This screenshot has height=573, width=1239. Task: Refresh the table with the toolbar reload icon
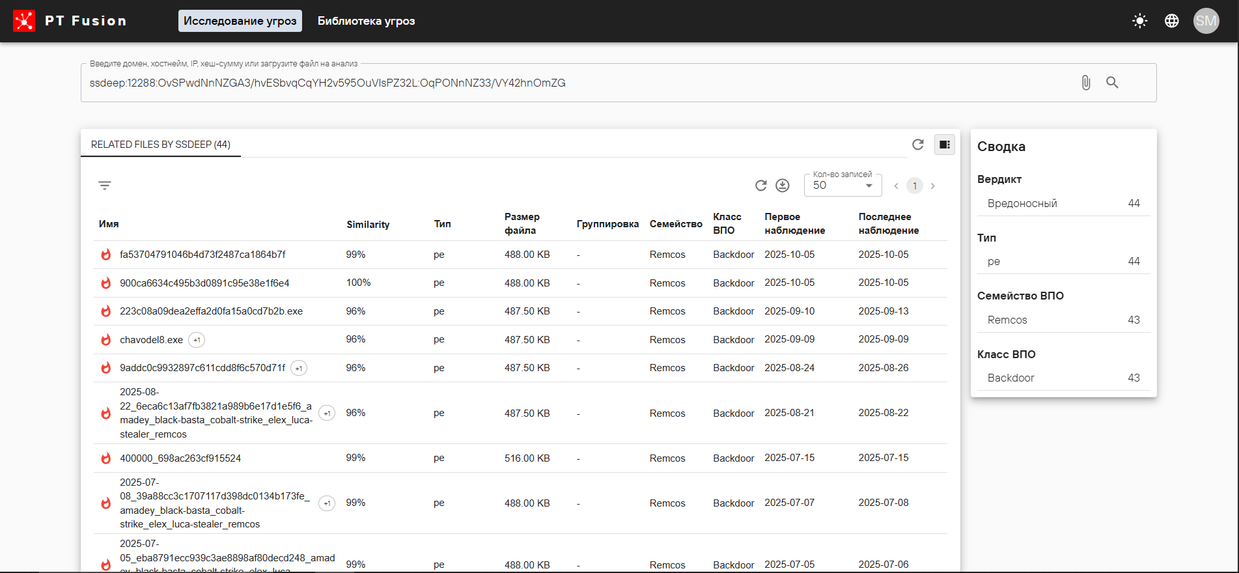(760, 186)
